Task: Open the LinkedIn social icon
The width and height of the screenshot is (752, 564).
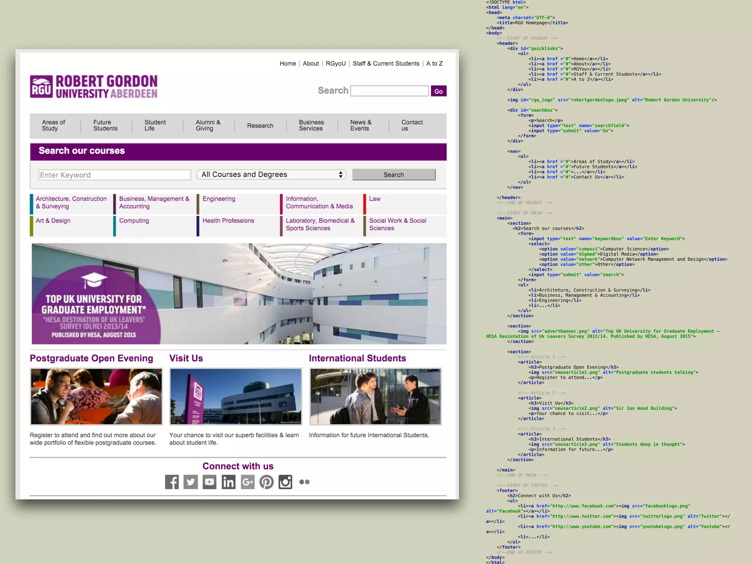Action: pyautogui.click(x=228, y=482)
